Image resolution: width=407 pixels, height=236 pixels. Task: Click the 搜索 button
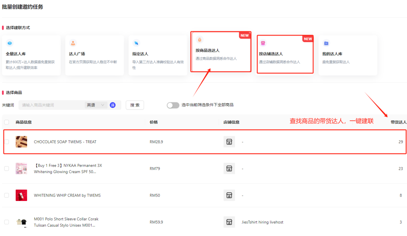tap(135, 105)
